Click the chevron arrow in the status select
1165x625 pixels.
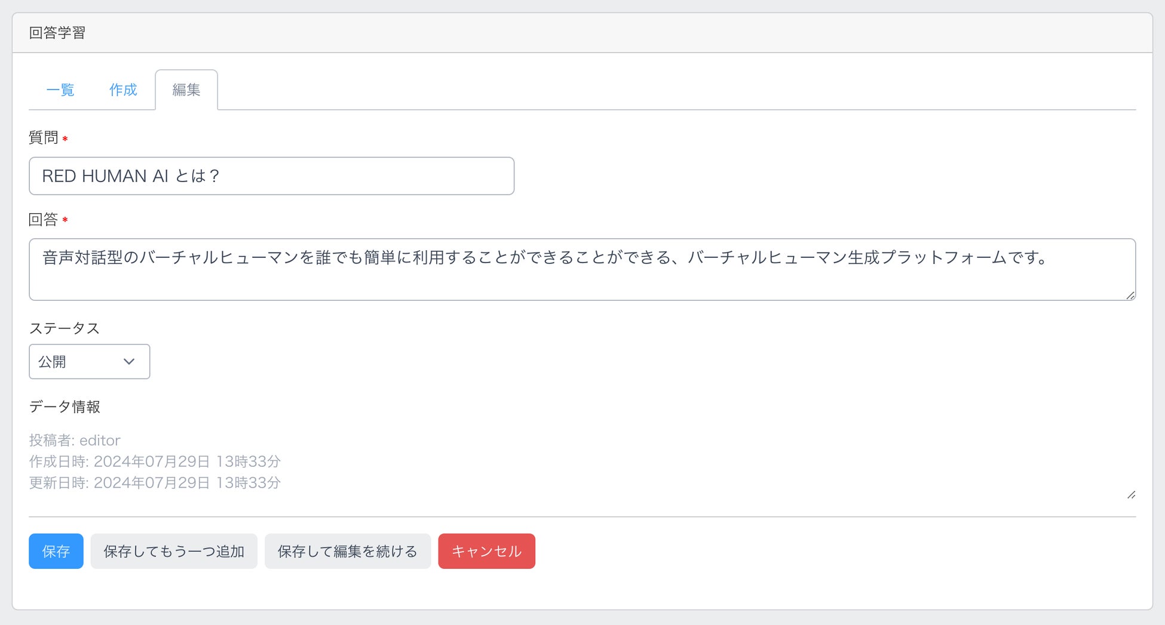click(129, 362)
